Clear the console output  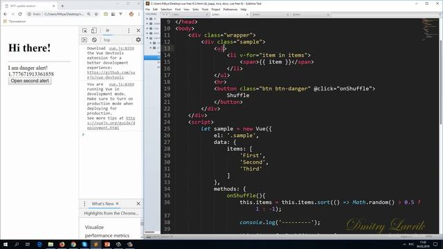tap(94, 40)
